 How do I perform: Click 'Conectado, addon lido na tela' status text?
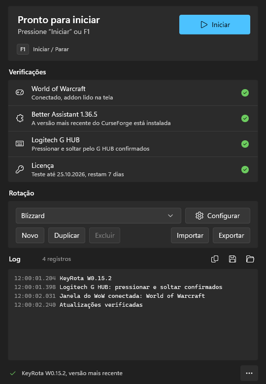coord(72,97)
